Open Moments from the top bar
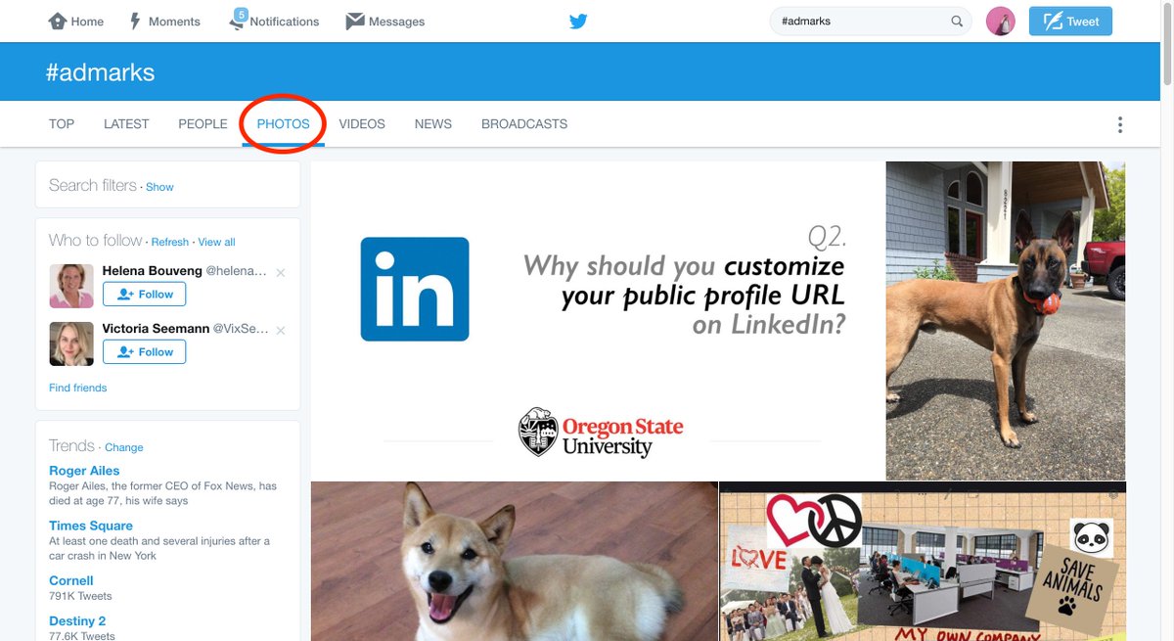 click(164, 22)
